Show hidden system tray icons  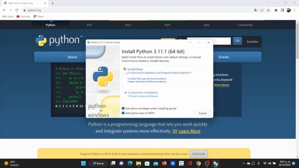click(243, 163)
